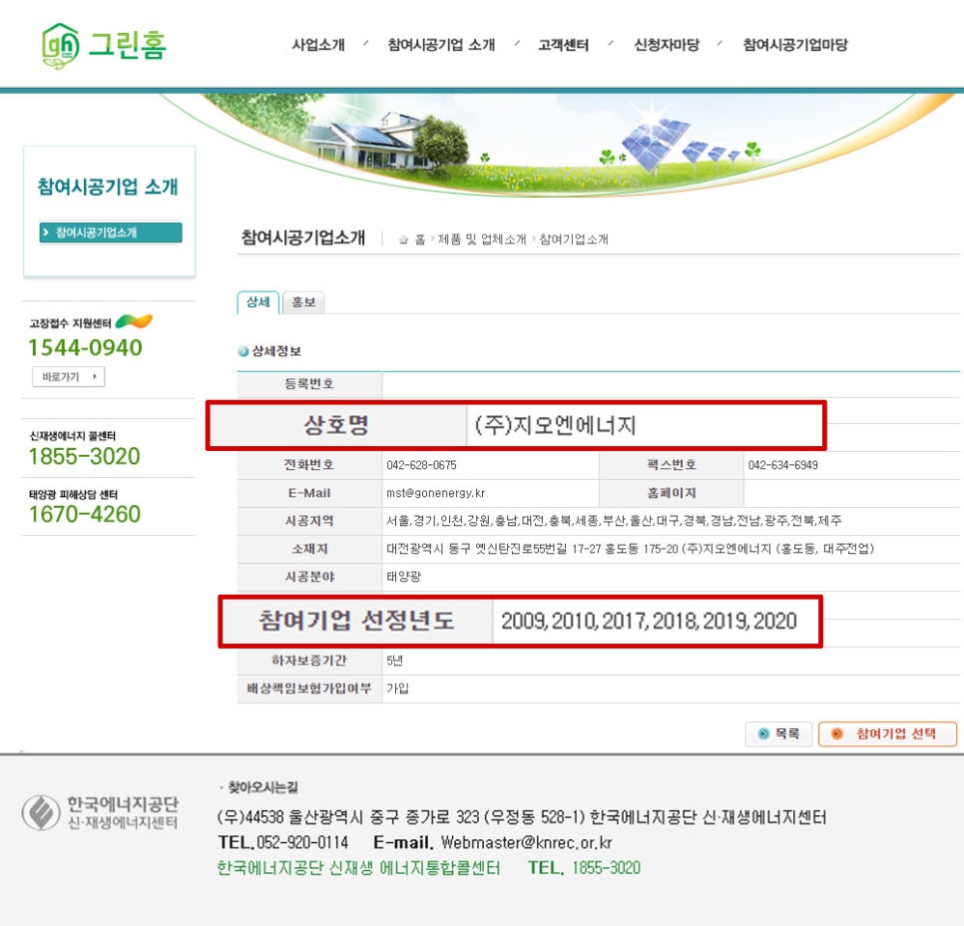The height and width of the screenshot is (926, 964).
Task: Click the 참여기업 선택 button
Action: coord(888,733)
